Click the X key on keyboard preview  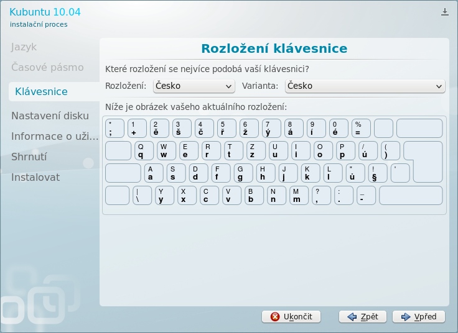tap(187, 196)
